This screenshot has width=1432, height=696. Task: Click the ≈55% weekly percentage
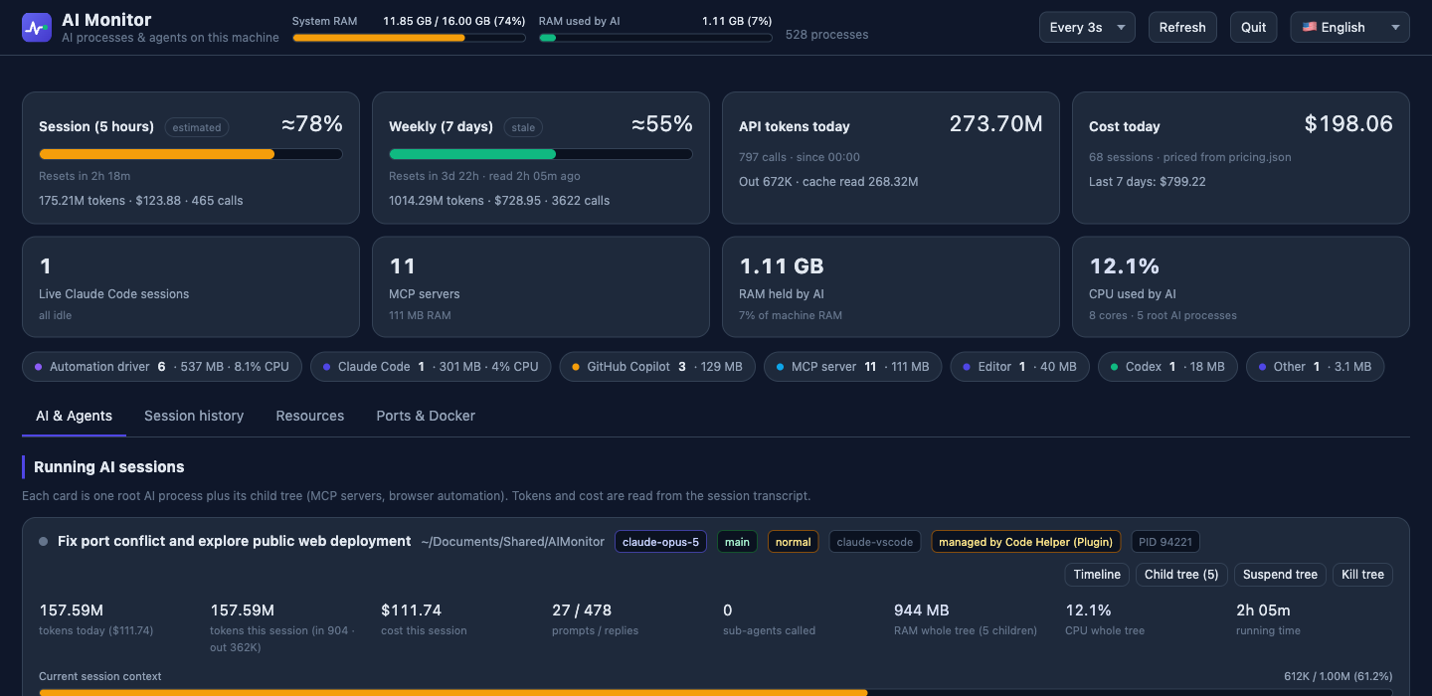(662, 123)
